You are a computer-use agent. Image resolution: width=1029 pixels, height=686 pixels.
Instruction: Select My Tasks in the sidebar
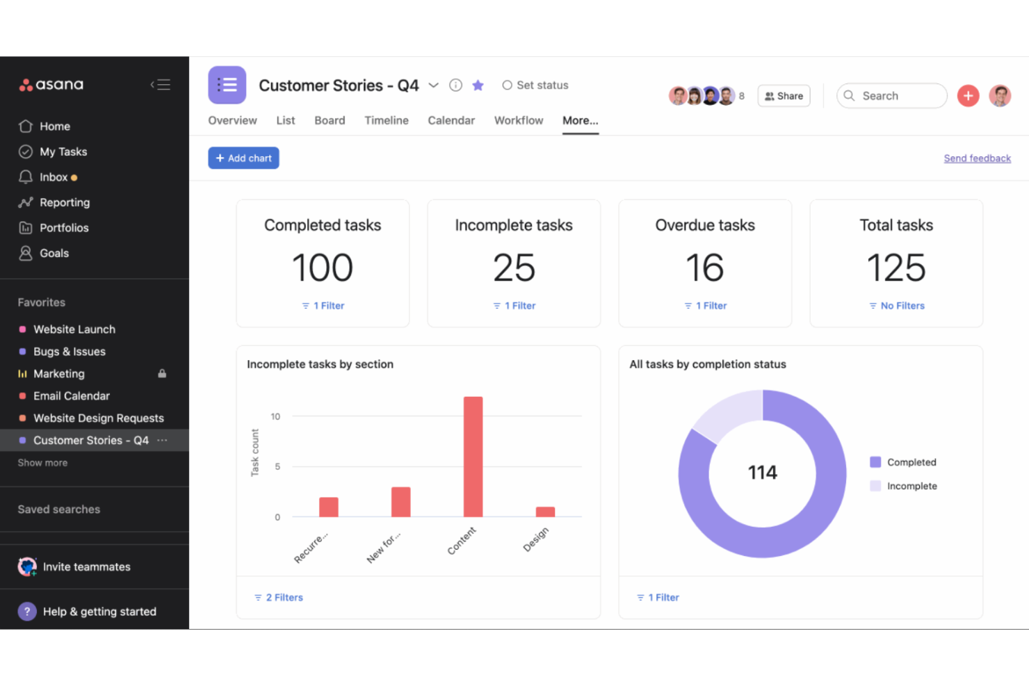[x=63, y=152]
